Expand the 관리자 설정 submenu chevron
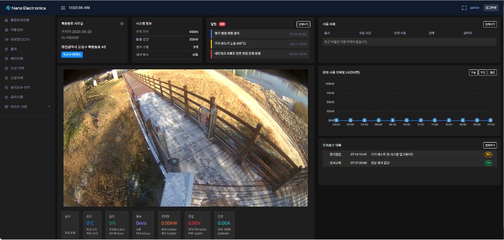The height and width of the screenshot is (240, 504). [x=49, y=107]
